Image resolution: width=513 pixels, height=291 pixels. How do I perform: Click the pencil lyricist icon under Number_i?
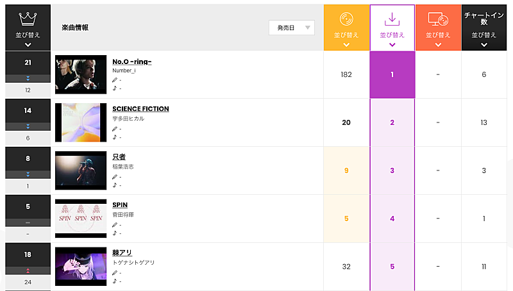(x=115, y=80)
